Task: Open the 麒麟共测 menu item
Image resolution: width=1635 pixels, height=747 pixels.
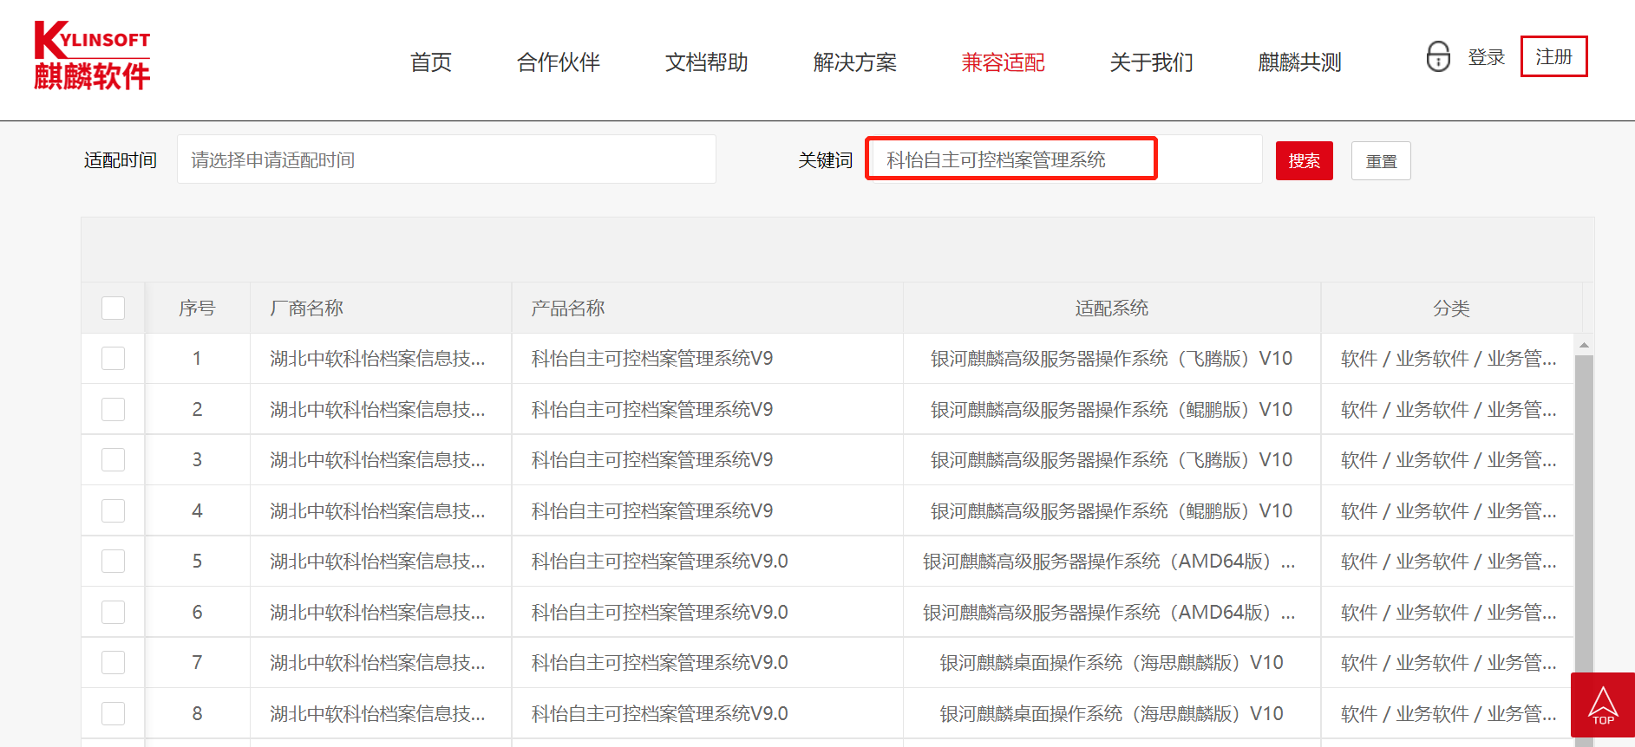Action: 1300,62
